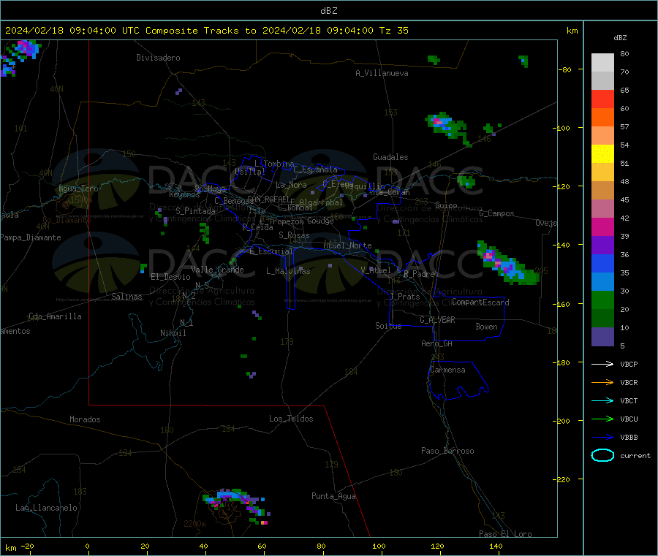Viewport: 658px width, 556px height.
Task: Click the green VBCU arrow in legend
Action: [x=602, y=419]
